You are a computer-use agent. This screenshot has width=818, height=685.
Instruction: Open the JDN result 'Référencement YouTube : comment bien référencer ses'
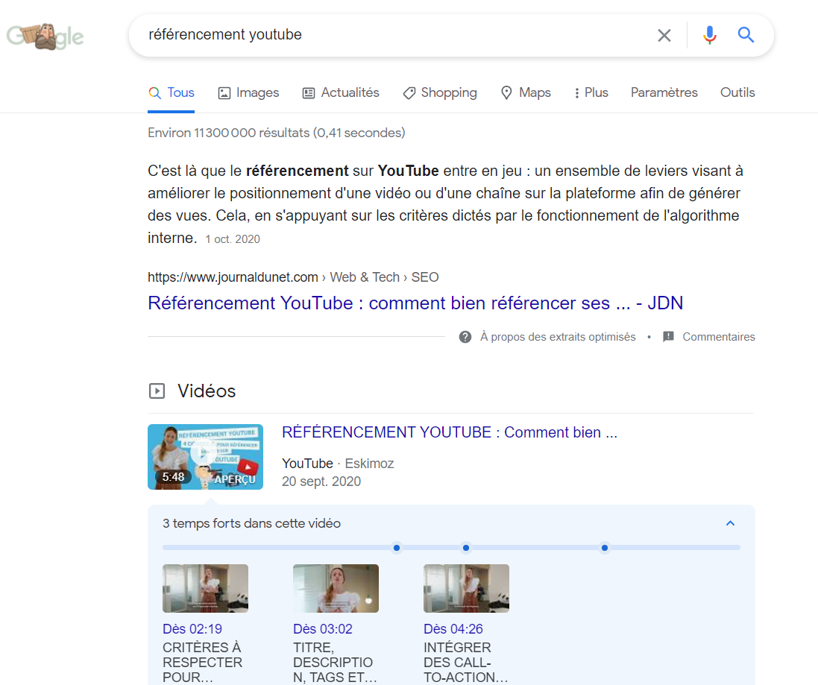click(415, 303)
